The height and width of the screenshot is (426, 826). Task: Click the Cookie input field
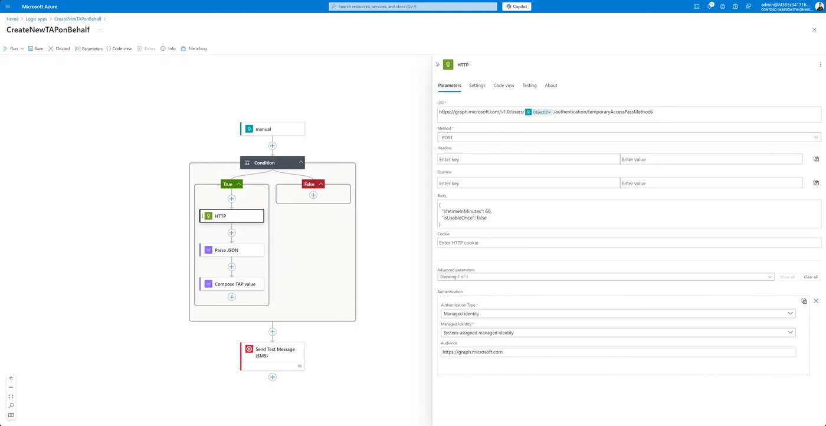(x=629, y=243)
